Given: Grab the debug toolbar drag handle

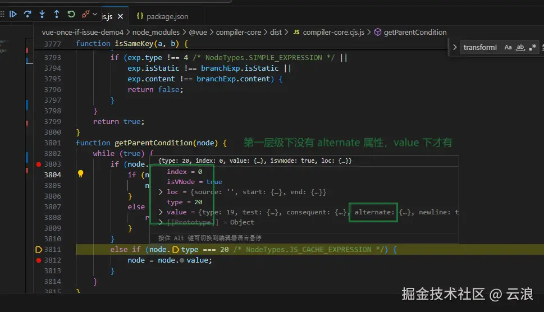Looking at the screenshot, I should (2, 14).
